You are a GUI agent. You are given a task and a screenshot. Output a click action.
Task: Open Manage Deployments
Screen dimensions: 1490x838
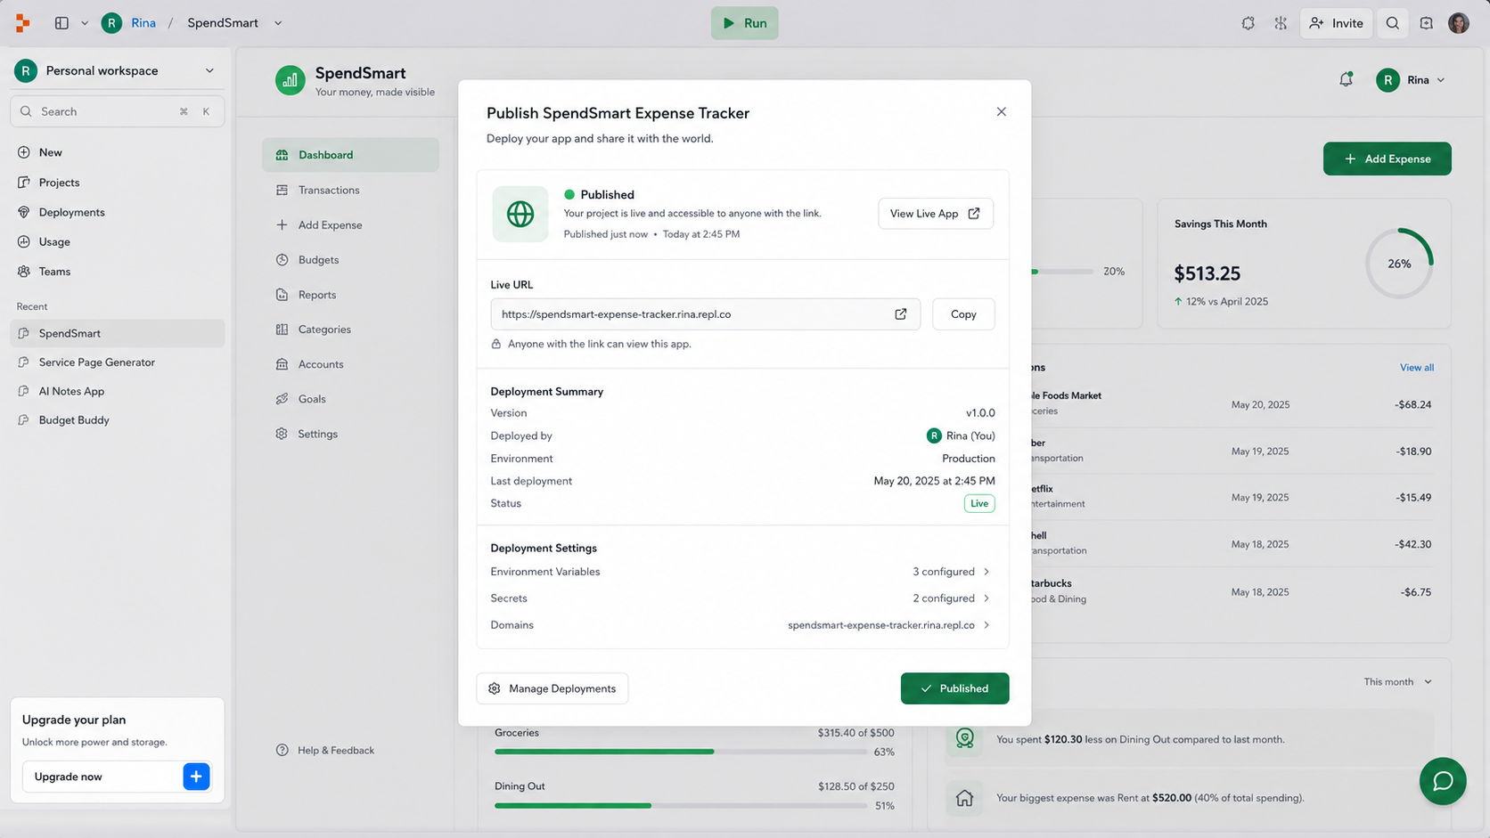coord(553,688)
